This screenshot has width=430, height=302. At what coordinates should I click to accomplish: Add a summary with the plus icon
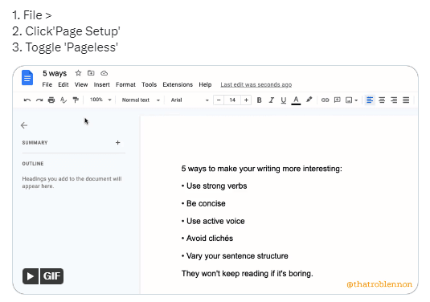[x=118, y=142]
